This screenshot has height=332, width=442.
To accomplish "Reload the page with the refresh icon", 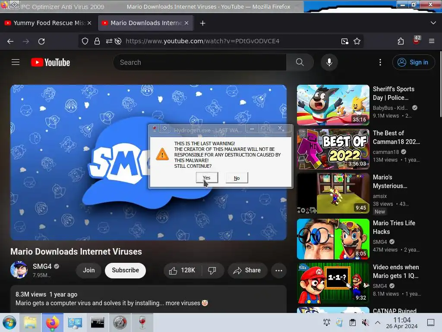I will tap(41, 41).
